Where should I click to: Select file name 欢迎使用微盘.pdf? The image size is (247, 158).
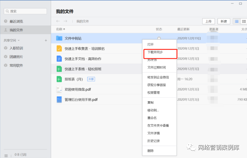pos(78,89)
